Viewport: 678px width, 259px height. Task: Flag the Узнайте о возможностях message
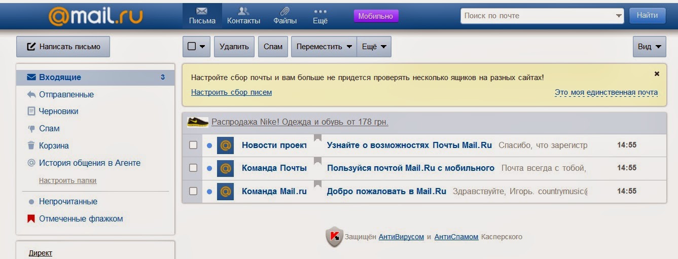coord(318,138)
